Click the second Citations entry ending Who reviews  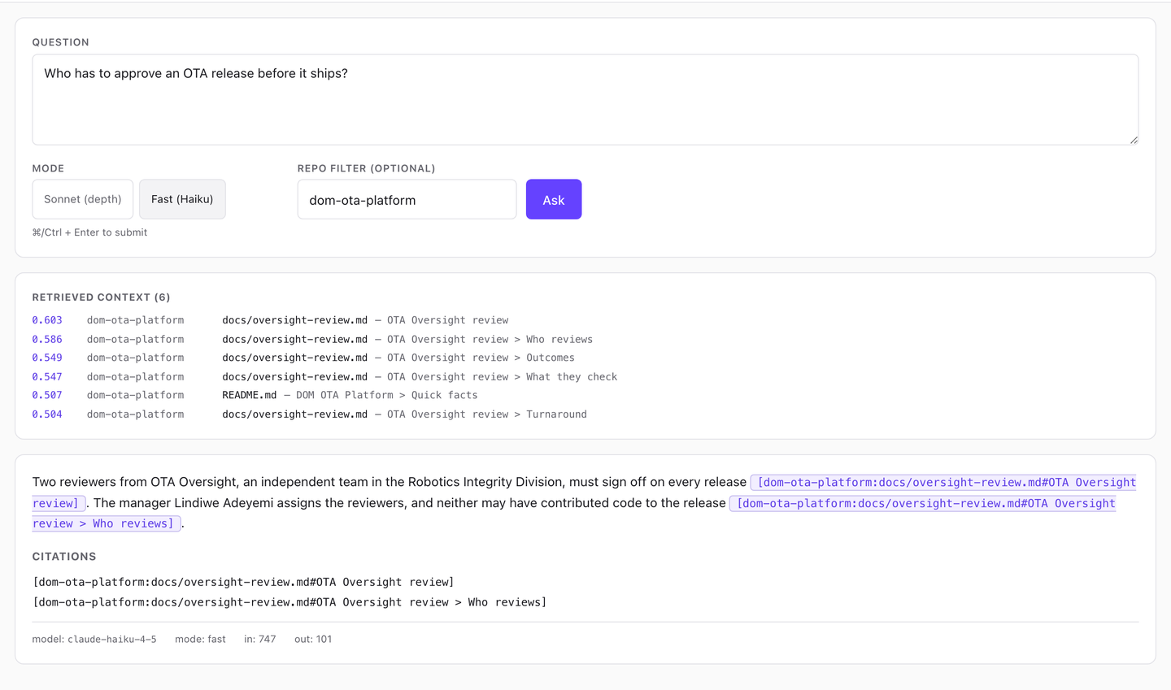289,602
